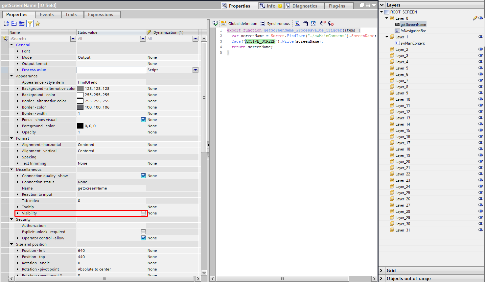485x282 pixels.
Task: Expand the Grid panel section
Action: pyautogui.click(x=381, y=271)
